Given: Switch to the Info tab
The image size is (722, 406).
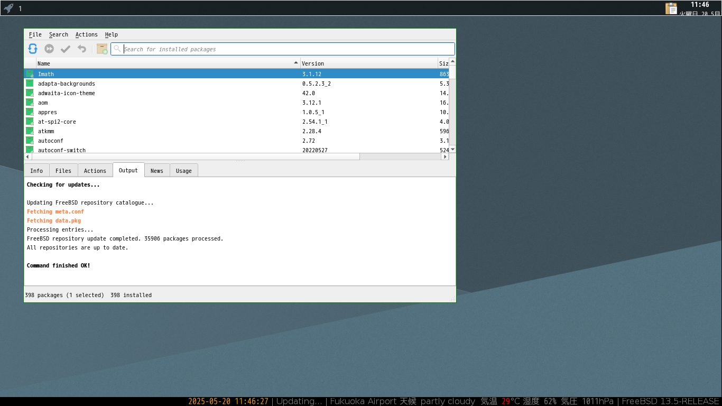Looking at the screenshot, I should click(x=36, y=171).
